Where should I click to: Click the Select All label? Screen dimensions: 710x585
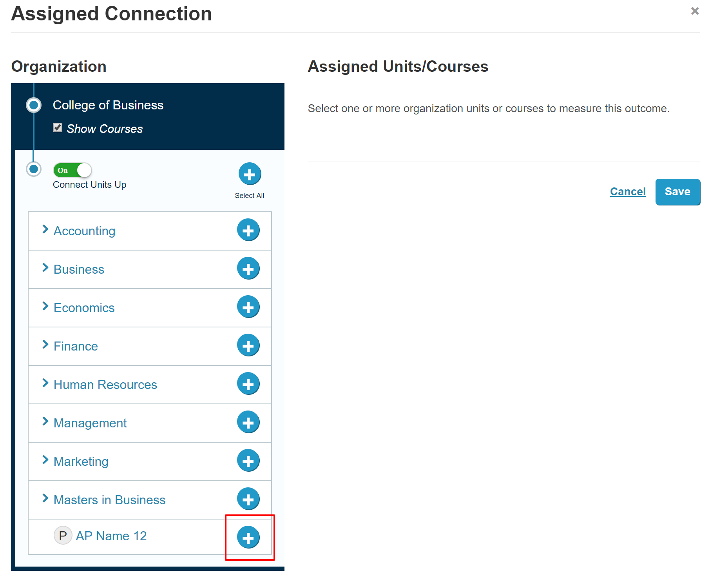point(249,195)
